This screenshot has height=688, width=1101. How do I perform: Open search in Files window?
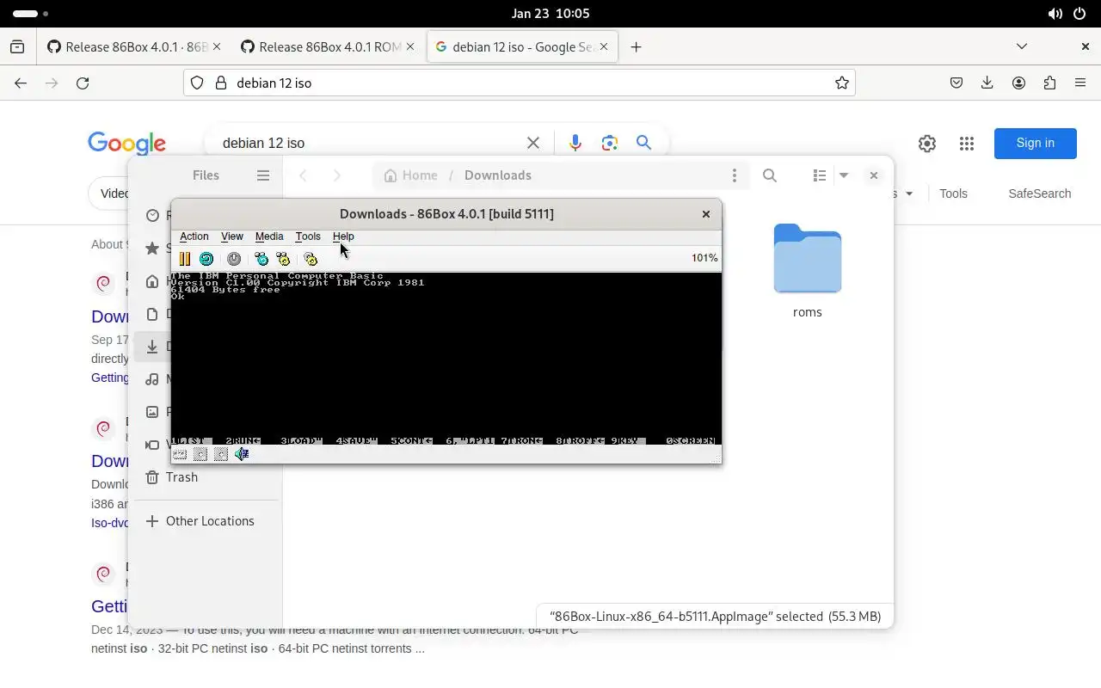pyautogui.click(x=770, y=175)
